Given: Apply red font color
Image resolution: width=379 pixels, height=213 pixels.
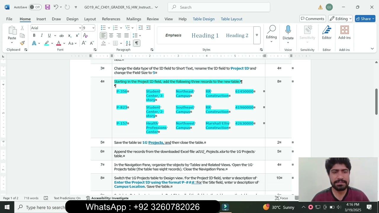Looking at the screenshot, I should pos(59,43).
